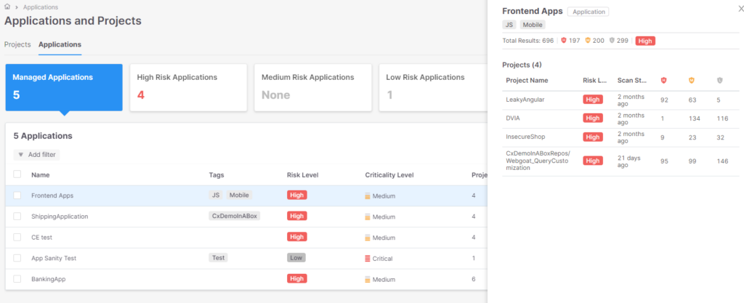
Task: Check the CE test row checkbox
Action: point(17,237)
